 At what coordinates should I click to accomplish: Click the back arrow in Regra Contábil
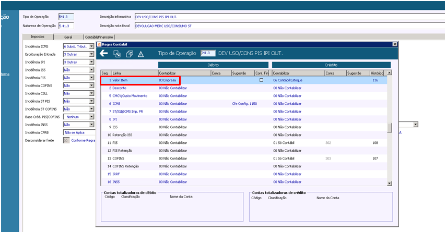point(104,54)
